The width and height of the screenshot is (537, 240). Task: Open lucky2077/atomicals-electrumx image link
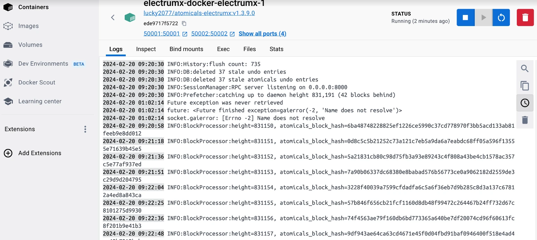199,13
